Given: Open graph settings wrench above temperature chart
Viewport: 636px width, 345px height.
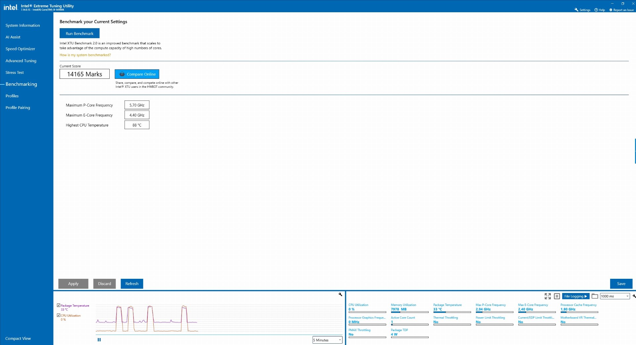Looking at the screenshot, I should tap(340, 294).
